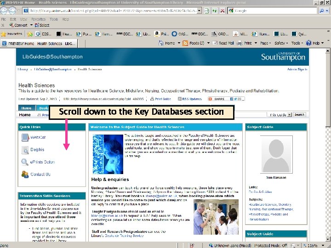This screenshot has height=248, width=331.
Task: Select the PREVIEW Home Health Sciences browser tab
Action: pyautogui.click(x=39, y=44)
